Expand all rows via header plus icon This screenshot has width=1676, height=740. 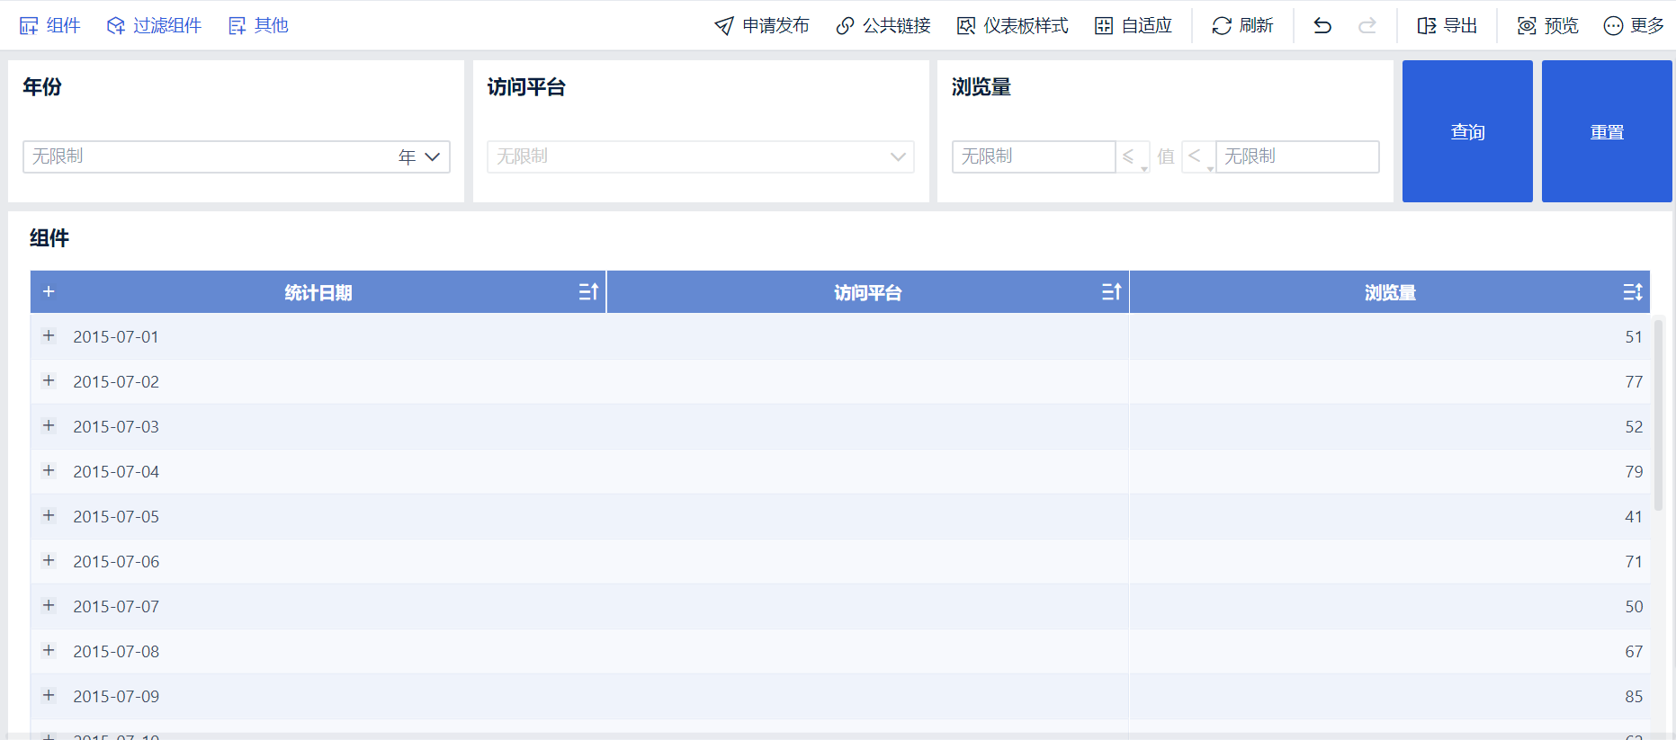click(49, 291)
